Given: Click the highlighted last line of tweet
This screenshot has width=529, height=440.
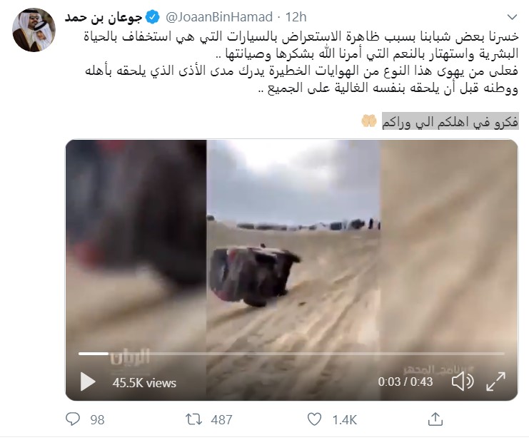Looking at the screenshot, I should tap(450, 121).
